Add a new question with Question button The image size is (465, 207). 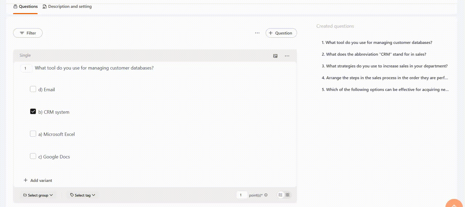coord(281,33)
